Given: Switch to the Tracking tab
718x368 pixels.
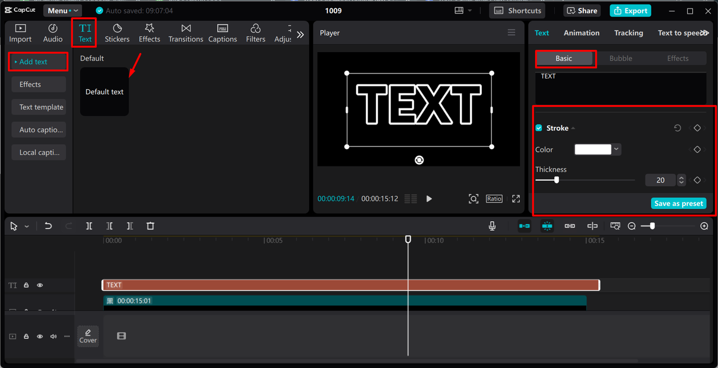Looking at the screenshot, I should point(628,33).
